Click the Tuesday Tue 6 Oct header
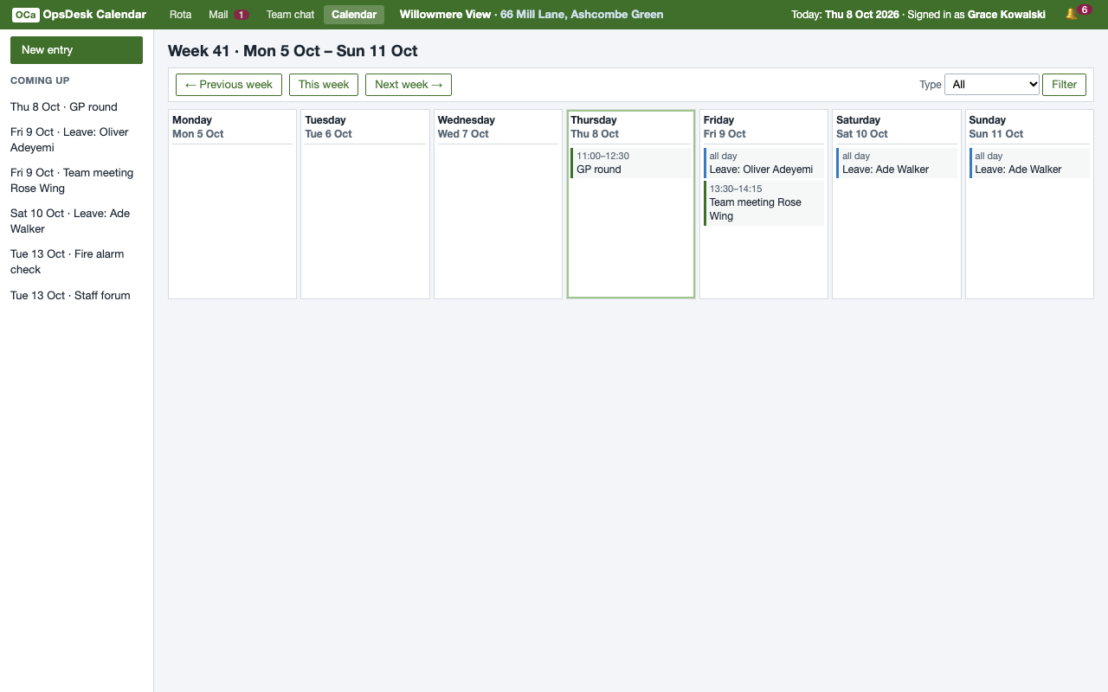The height and width of the screenshot is (692, 1108). pos(365,127)
